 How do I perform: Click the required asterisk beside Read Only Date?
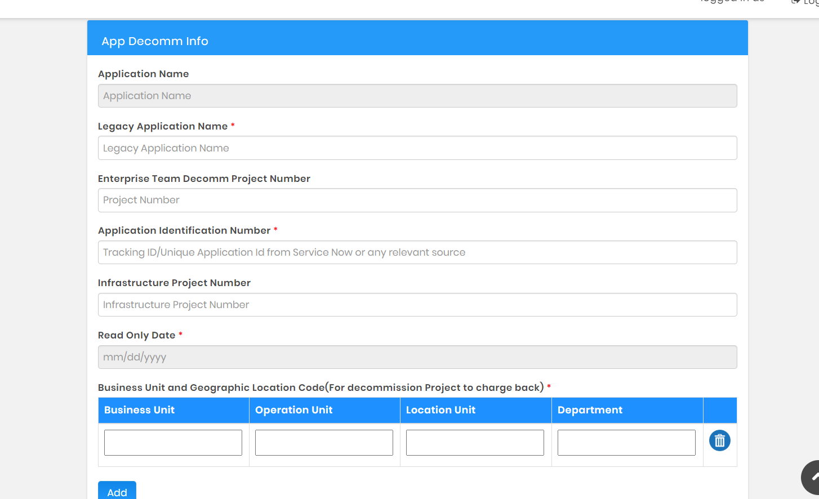pos(180,335)
